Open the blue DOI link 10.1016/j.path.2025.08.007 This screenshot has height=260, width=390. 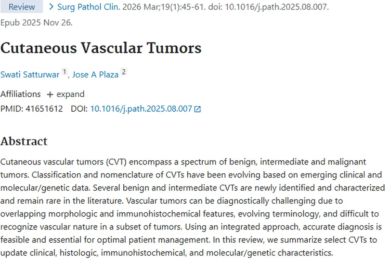[141, 109]
